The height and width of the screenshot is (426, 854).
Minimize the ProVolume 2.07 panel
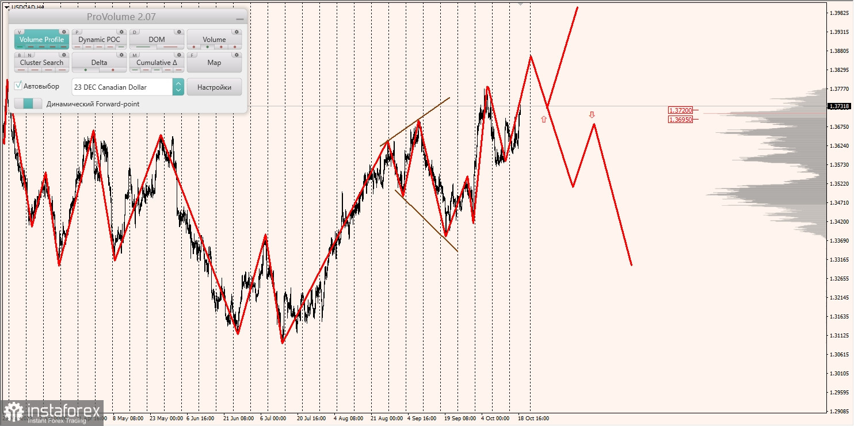tap(240, 19)
